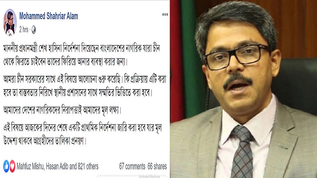This screenshot has height=178, width=317.
Task: Click the Activate Windows watermark text
Action: (x=149, y=176)
